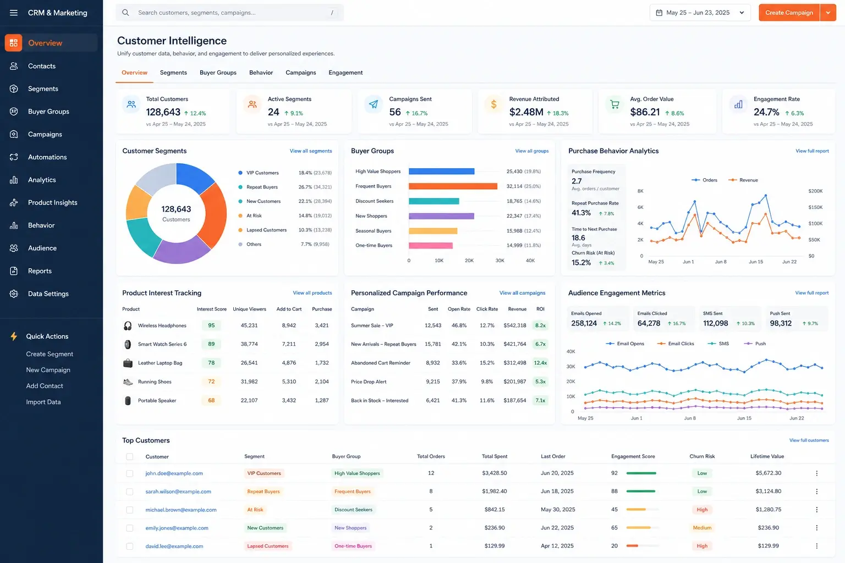
Task: Click the Create Campaign button
Action: click(x=789, y=13)
